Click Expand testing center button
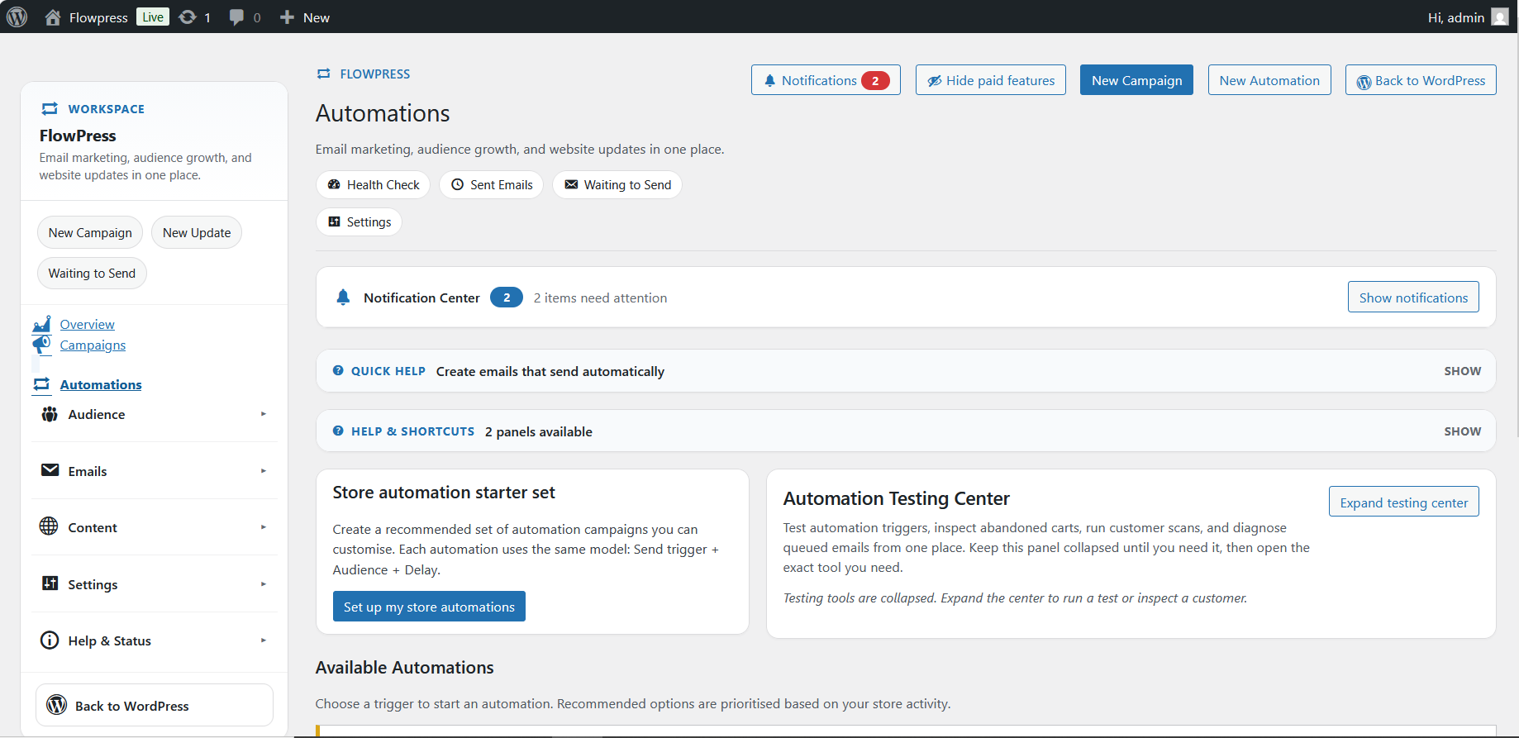The width and height of the screenshot is (1519, 738). (1404, 502)
